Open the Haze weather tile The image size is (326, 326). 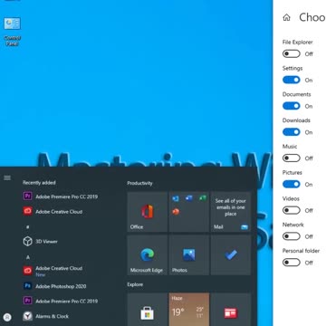point(189,310)
